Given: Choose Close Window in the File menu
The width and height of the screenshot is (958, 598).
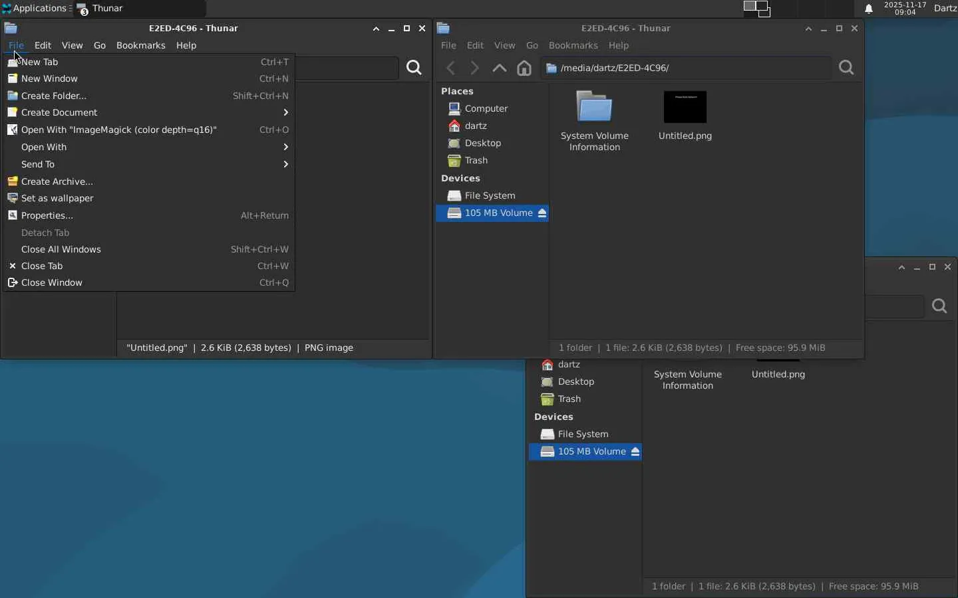Looking at the screenshot, I should 149,282.
